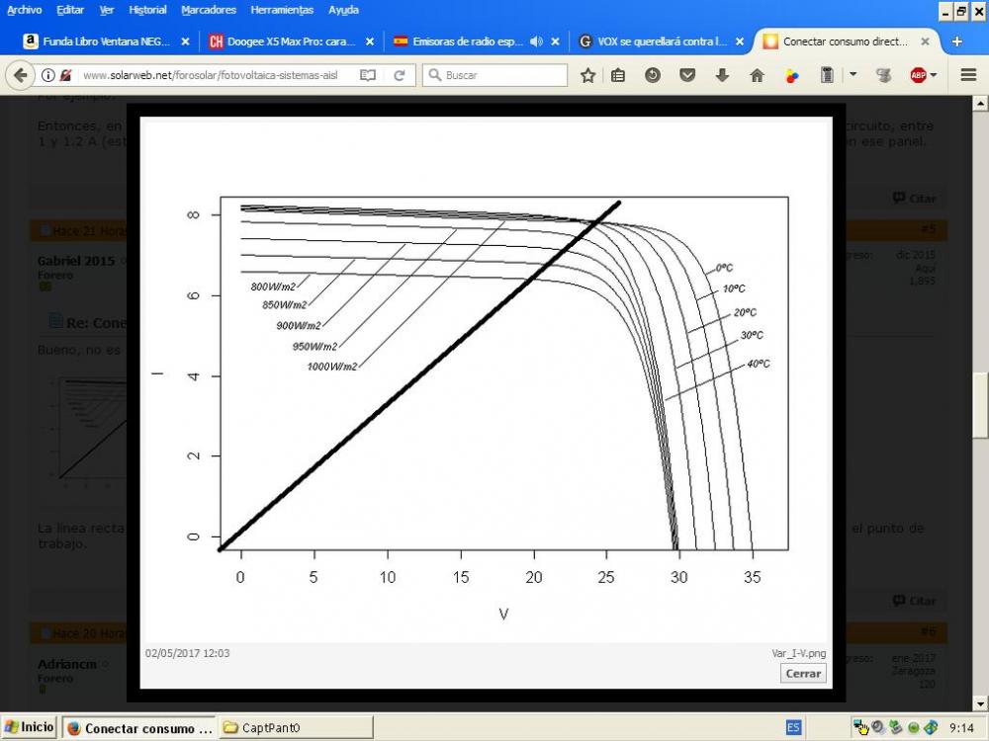This screenshot has width=989, height=741.
Task: Bookmark this page with the star icon
Action: coord(587,76)
